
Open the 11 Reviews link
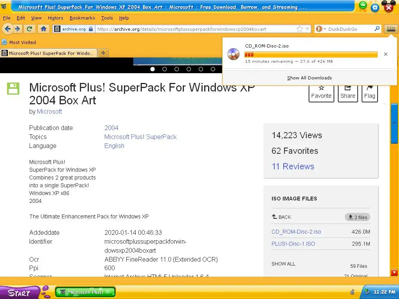293,166
